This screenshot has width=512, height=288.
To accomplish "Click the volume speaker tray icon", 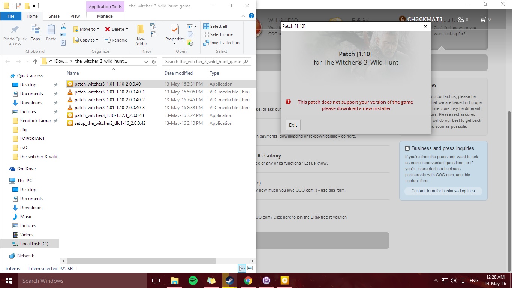I will pos(454,280).
